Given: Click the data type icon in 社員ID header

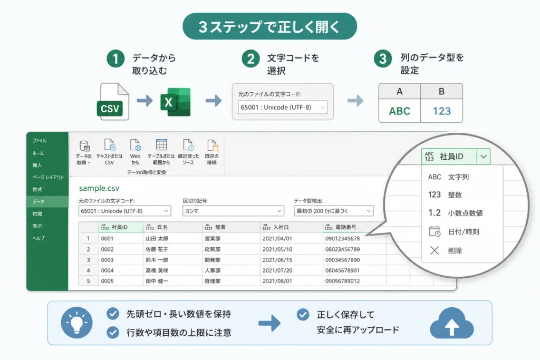Looking at the screenshot, I should 105,227.
